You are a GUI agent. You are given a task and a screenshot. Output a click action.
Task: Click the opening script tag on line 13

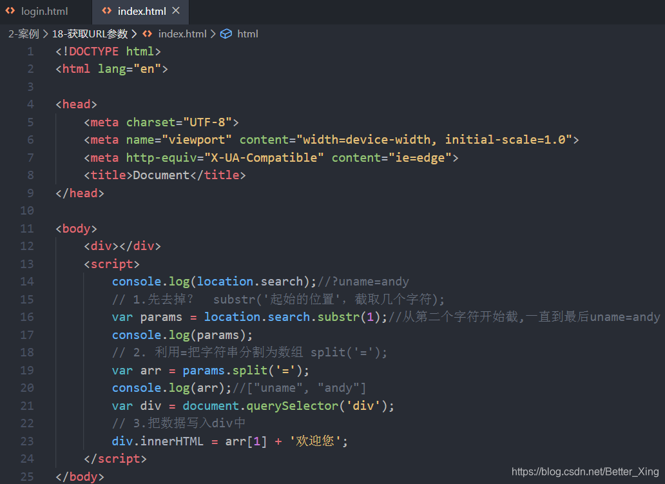[111, 264]
